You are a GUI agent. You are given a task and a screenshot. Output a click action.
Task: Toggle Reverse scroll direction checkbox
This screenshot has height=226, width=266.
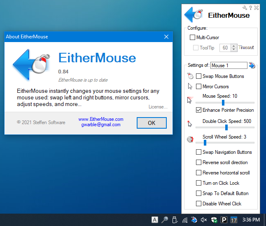[x=199, y=162]
